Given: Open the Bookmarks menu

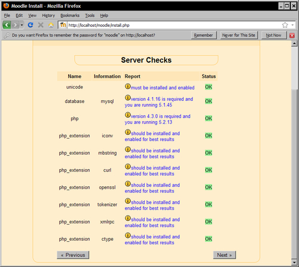Looking at the screenshot, I should point(70,16).
